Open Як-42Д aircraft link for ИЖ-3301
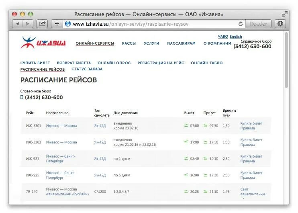298x213 pixels. coord(100,126)
